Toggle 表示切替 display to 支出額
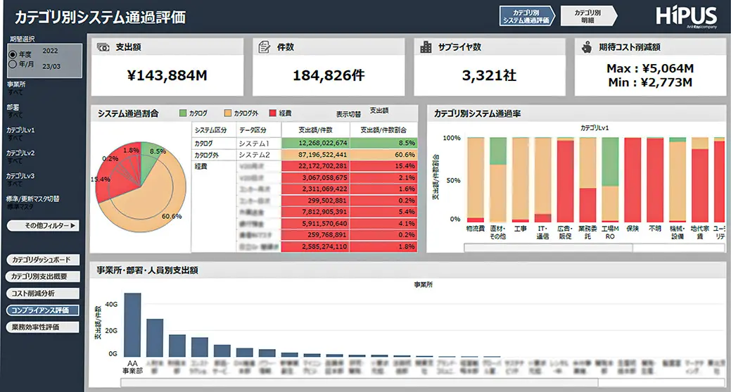Viewport: 731px width, 392px height. pos(379,110)
